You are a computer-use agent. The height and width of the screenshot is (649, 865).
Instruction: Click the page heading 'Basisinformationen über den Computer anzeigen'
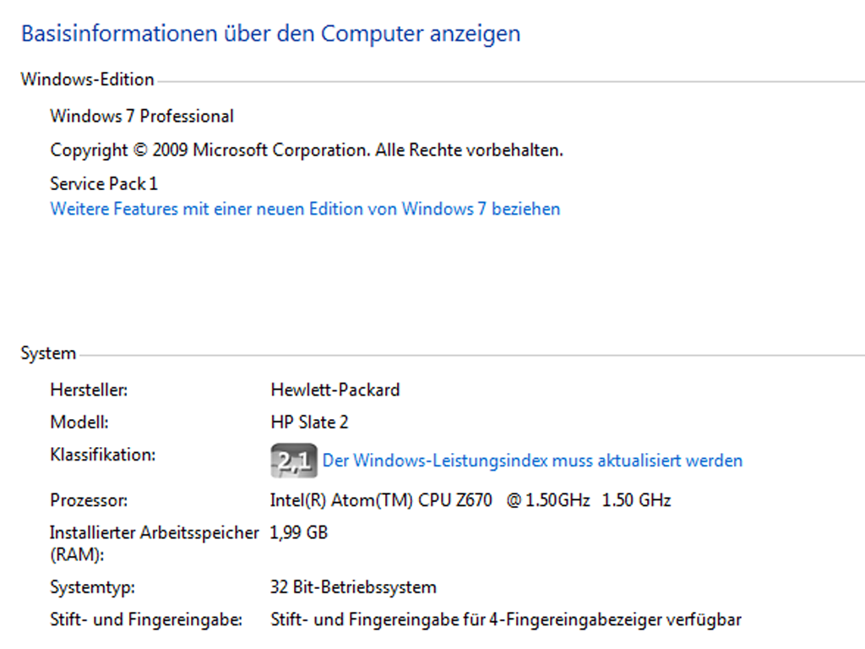270,34
